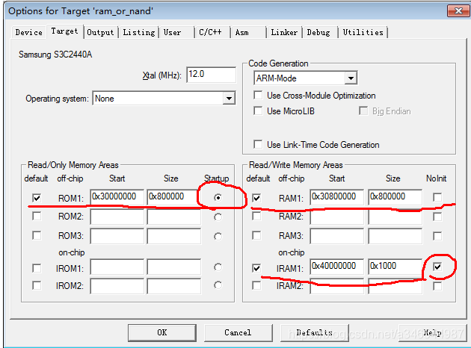
Task: Select the IROM1 Startup radio button
Action: (x=218, y=267)
